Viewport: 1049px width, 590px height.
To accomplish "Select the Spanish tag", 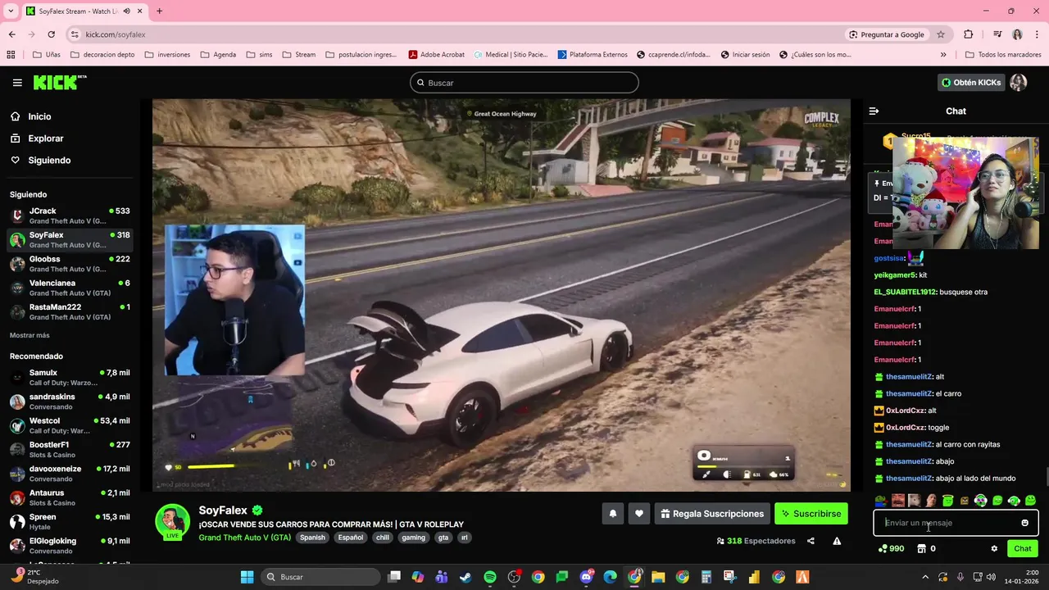I will point(312,538).
